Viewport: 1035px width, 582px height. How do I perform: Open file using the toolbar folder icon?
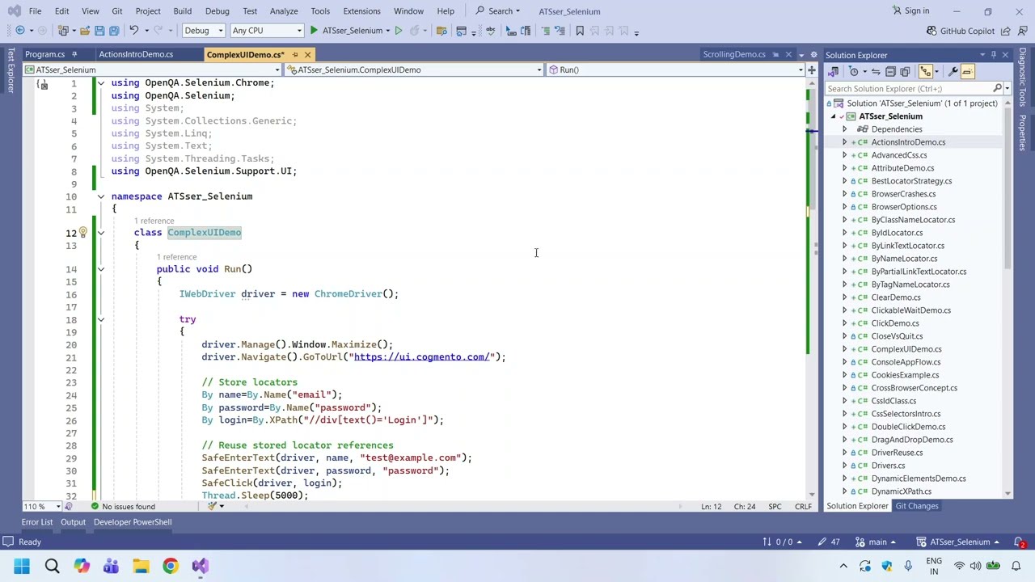coord(84,31)
